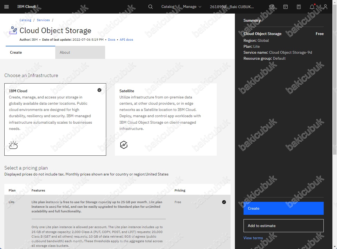Click the Lite plan name cell
337x249 pixels.
[x=12, y=202]
